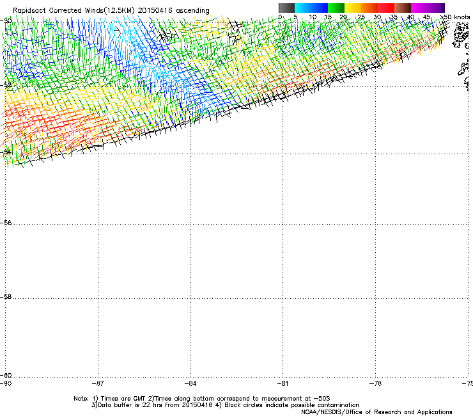473x416 pixels.
Task: Click the -54 latitude axis label
Action: click(6, 152)
